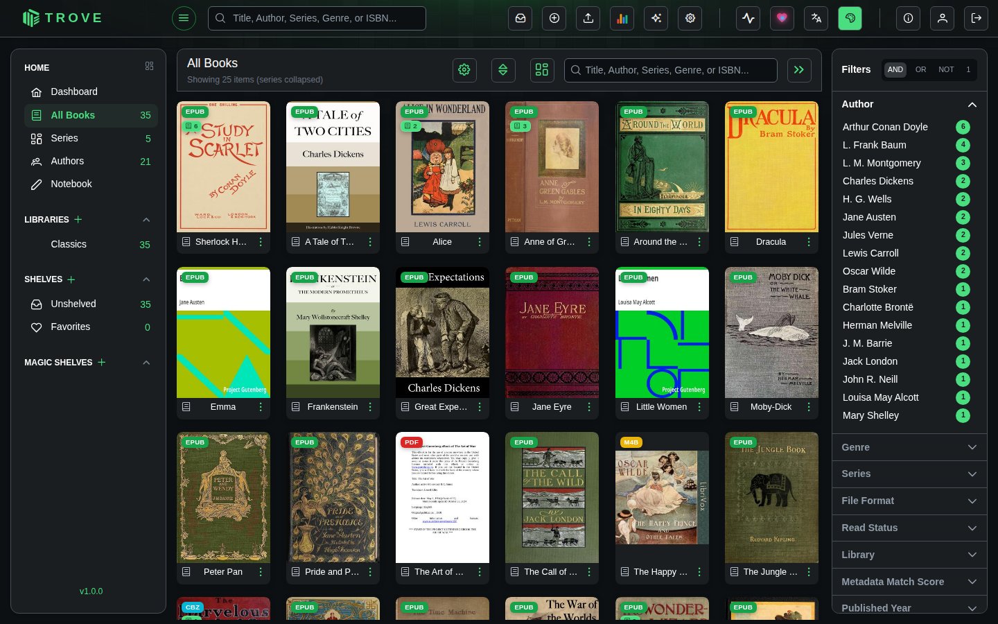Click the green theme palette icon
The width and height of the screenshot is (998, 624).
click(x=850, y=18)
